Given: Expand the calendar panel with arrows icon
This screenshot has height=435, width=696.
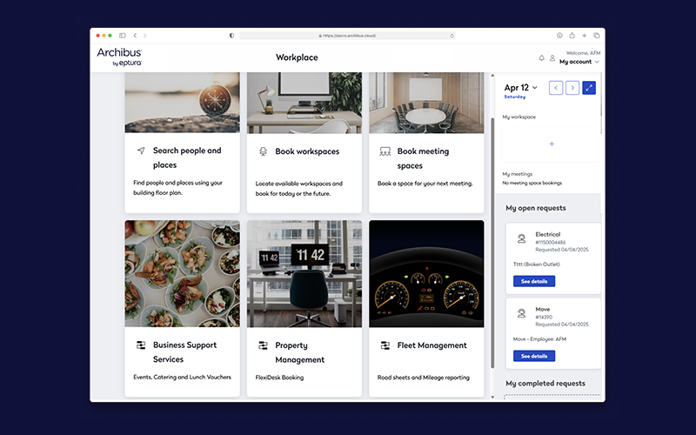Looking at the screenshot, I should 589,88.
